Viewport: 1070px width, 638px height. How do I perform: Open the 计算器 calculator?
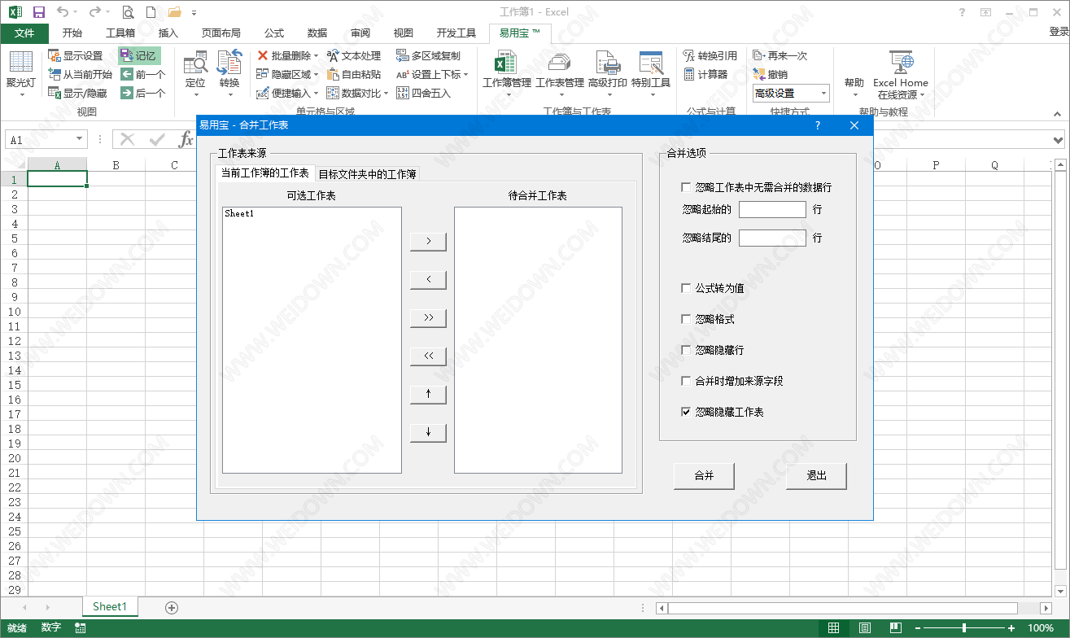[x=705, y=74]
